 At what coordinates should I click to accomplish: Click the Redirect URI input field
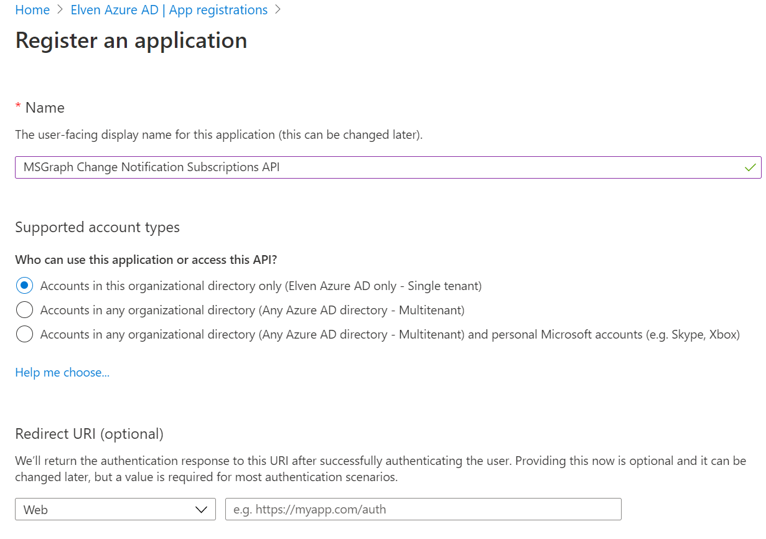[x=423, y=509]
